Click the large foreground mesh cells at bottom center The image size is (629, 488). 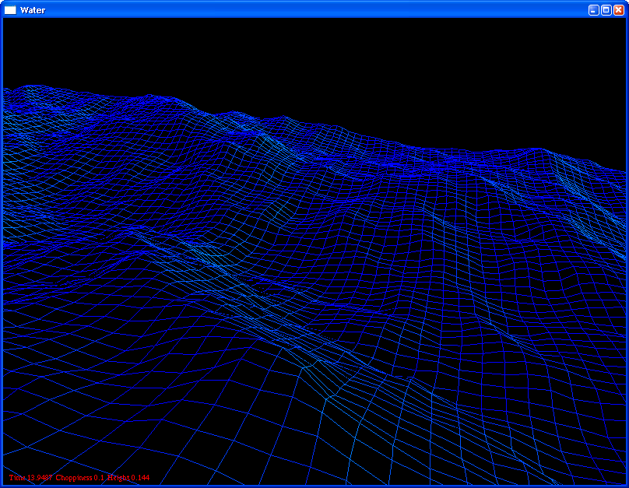pos(311,436)
